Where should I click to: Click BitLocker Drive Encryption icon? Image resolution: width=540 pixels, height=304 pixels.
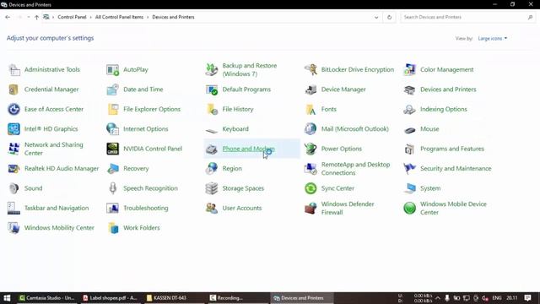pos(310,70)
